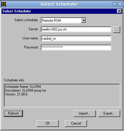Click the Version: 21.08.6 text line

16,94
